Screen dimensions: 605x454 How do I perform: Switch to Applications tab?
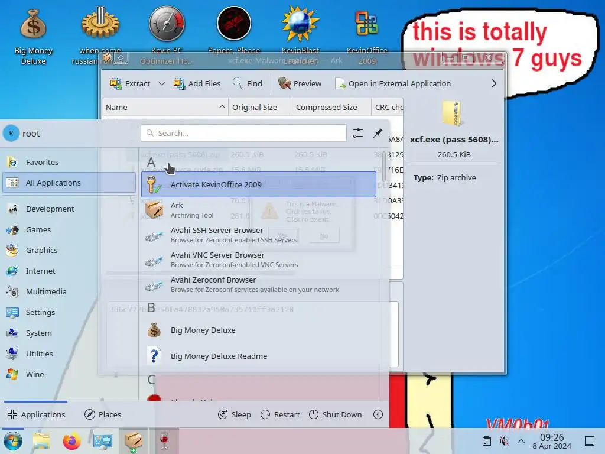pyautogui.click(x=36, y=414)
